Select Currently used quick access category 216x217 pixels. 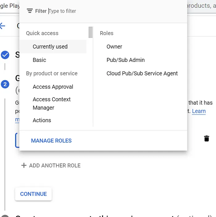click(x=50, y=47)
